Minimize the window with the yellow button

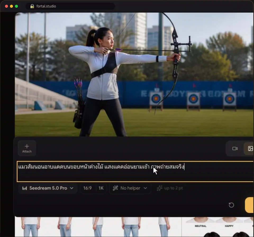tap(11, 6)
